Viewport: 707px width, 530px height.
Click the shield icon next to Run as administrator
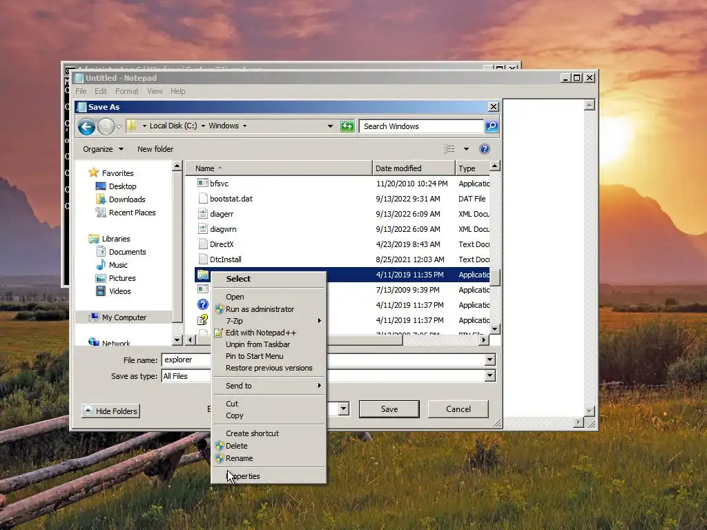pyautogui.click(x=219, y=309)
